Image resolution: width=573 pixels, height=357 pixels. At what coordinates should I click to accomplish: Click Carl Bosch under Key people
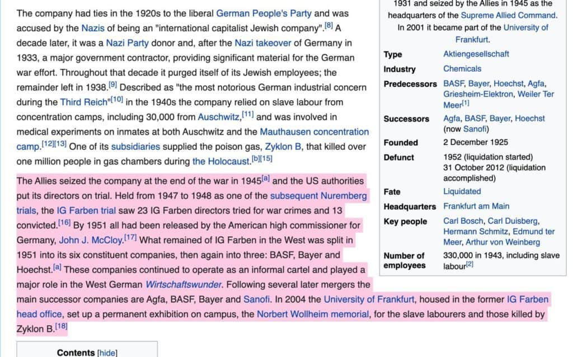(463, 221)
